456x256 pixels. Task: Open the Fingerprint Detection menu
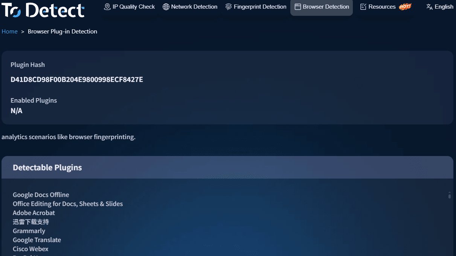point(256,7)
